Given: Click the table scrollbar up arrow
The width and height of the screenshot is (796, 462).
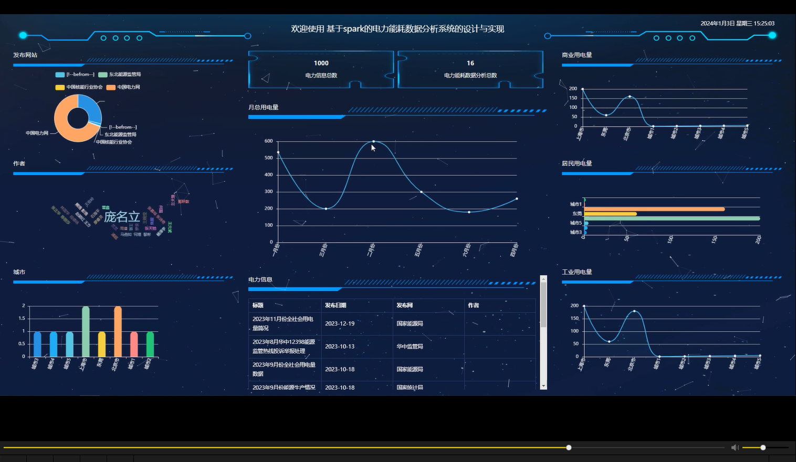Looking at the screenshot, I should click(x=543, y=279).
